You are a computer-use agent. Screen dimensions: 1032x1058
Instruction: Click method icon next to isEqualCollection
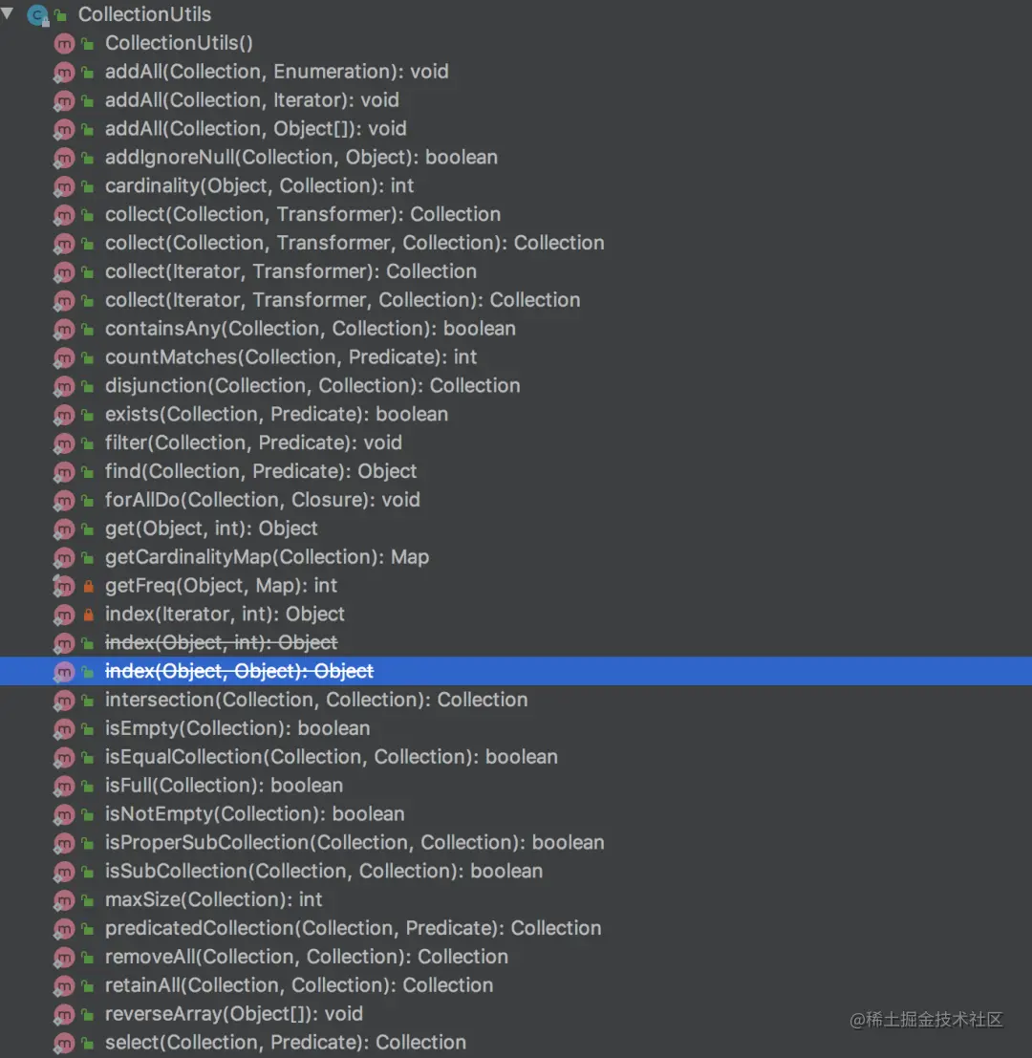pos(63,758)
